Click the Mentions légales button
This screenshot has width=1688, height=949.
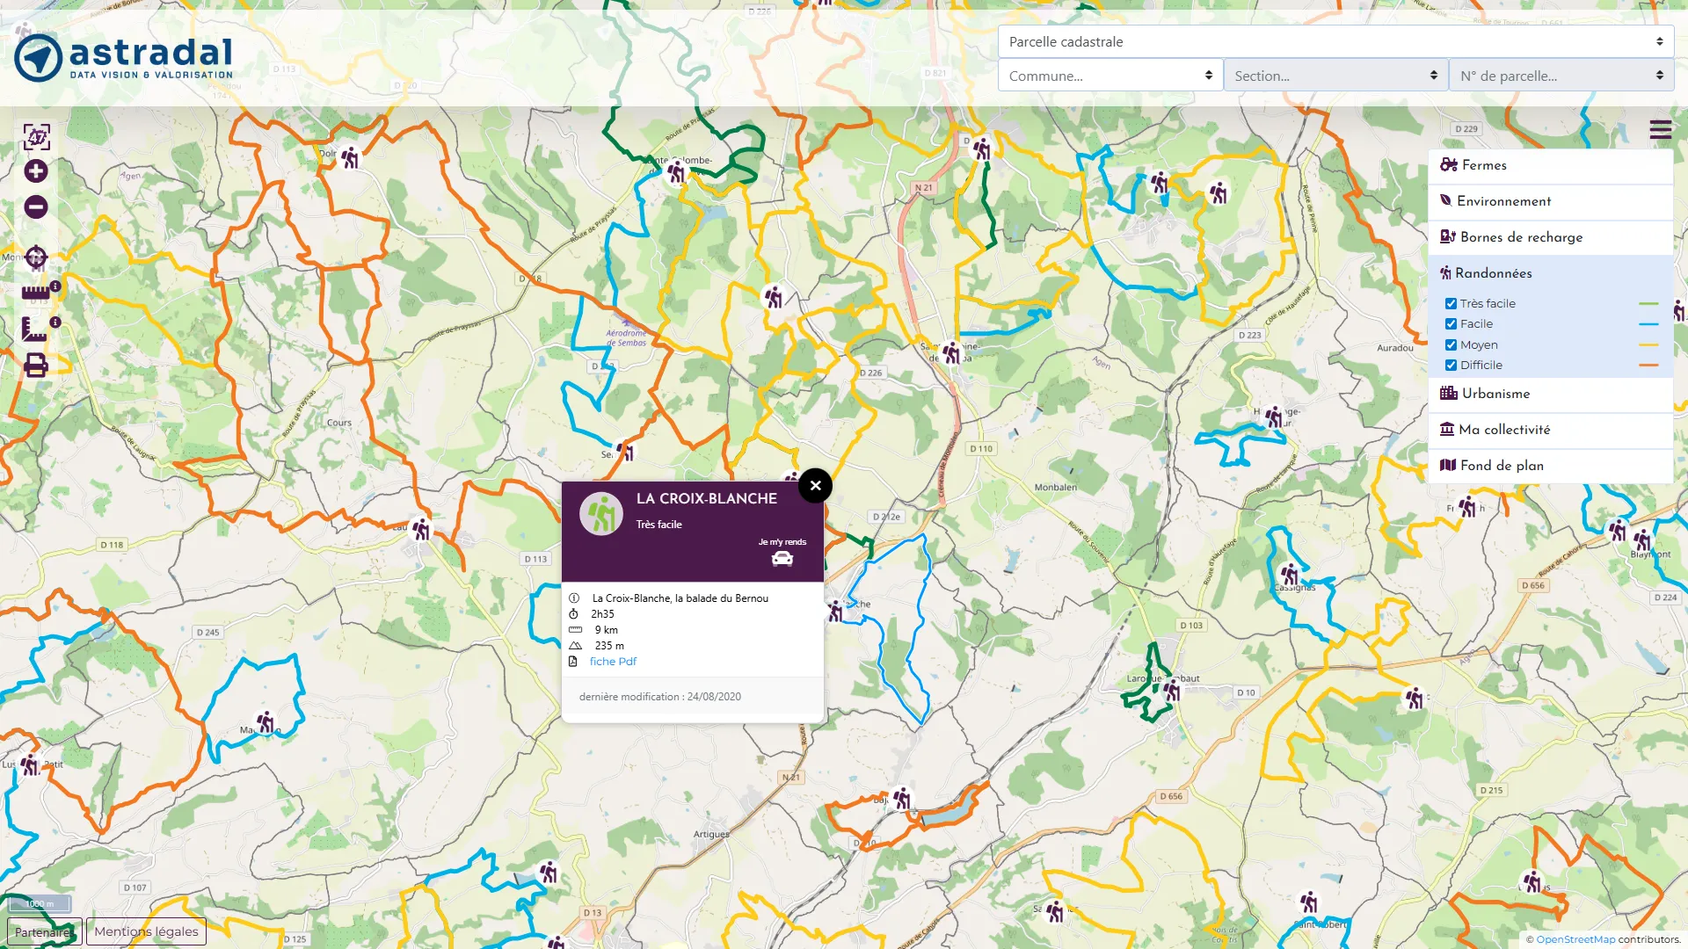146,931
